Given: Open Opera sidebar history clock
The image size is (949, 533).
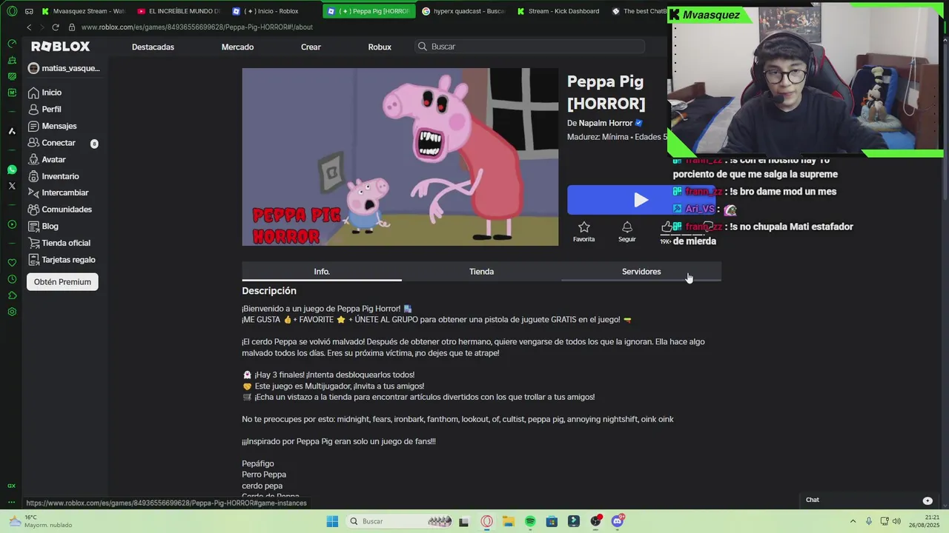Looking at the screenshot, I should [12, 279].
